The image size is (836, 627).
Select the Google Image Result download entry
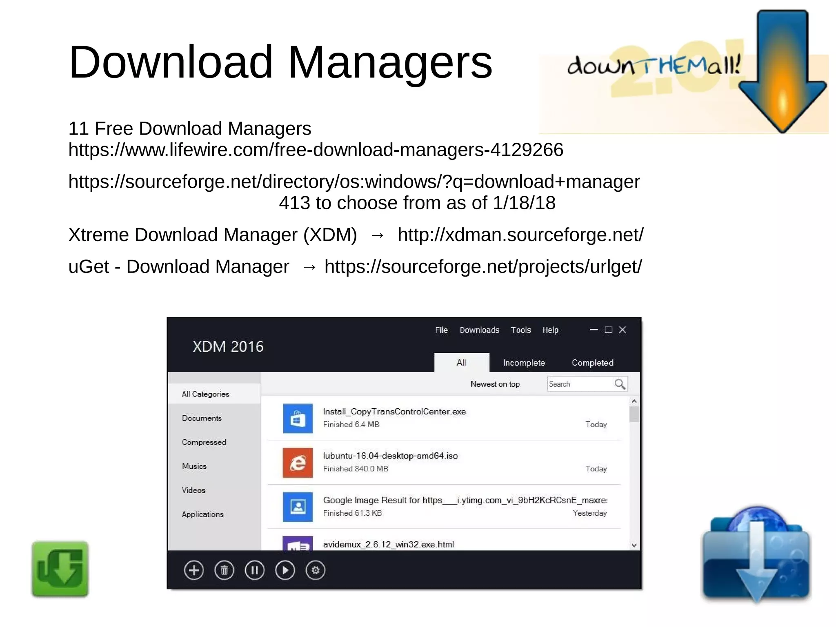pyautogui.click(x=445, y=507)
